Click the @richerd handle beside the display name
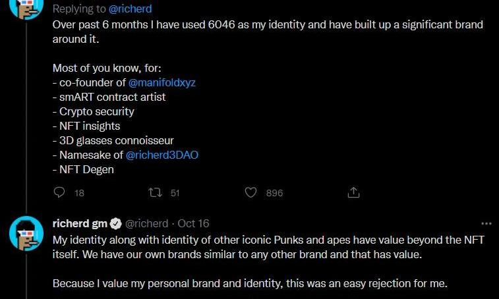The image size is (499, 299). pyautogui.click(x=146, y=223)
